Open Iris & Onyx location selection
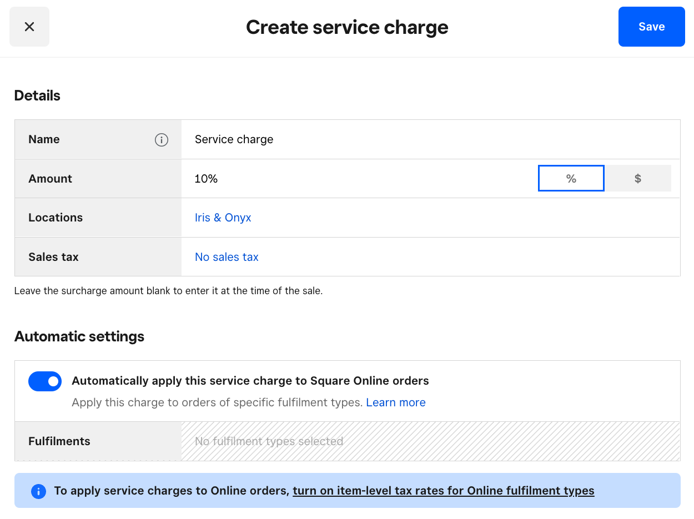694x519 pixels. [223, 217]
